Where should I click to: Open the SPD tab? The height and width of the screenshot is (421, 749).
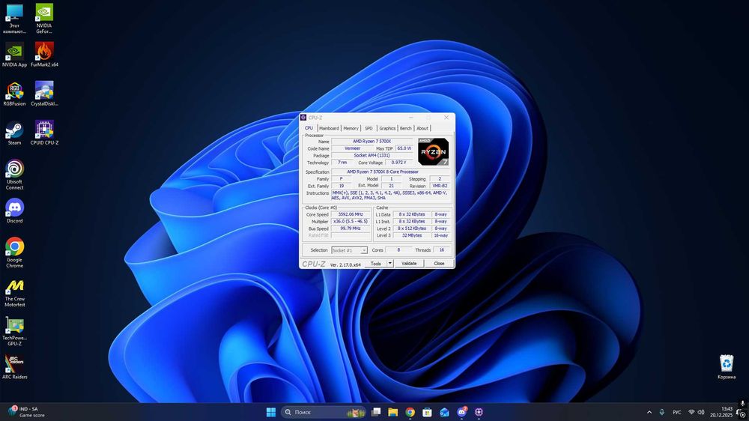[369, 128]
